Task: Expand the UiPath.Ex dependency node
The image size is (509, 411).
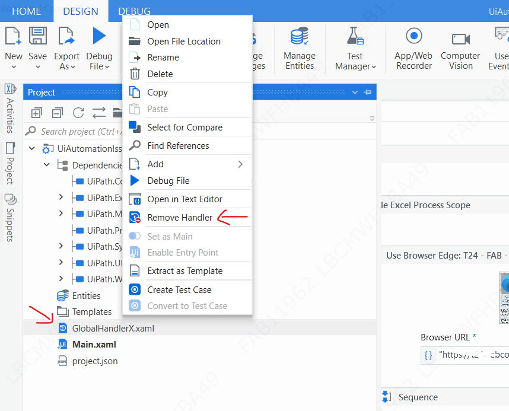Action: (61, 197)
